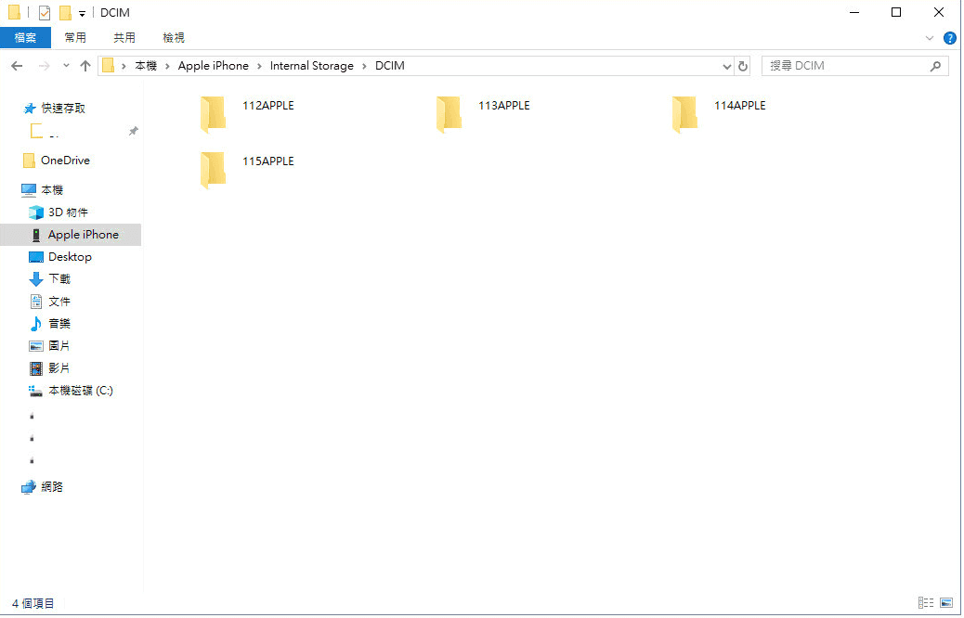Switch to details view layout

click(x=925, y=602)
